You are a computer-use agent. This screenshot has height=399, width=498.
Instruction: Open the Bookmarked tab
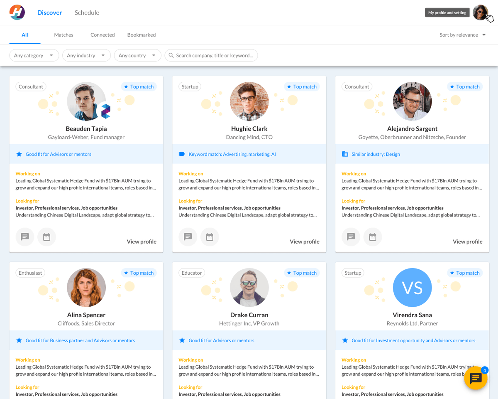click(x=141, y=34)
